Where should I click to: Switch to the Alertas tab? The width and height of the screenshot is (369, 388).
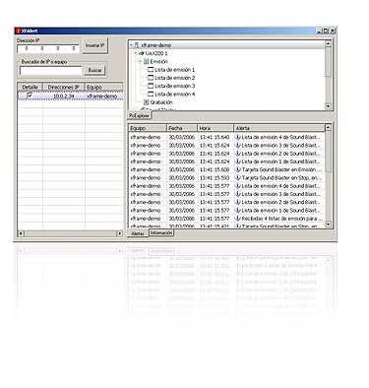click(x=138, y=233)
